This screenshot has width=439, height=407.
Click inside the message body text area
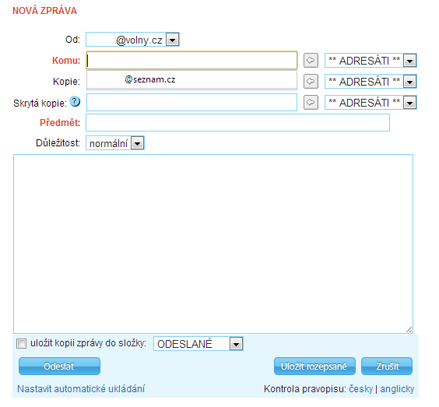click(213, 244)
